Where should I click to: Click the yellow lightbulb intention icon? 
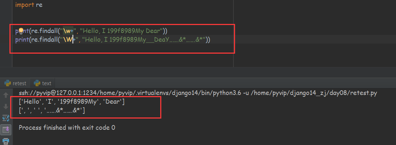pos(21,31)
